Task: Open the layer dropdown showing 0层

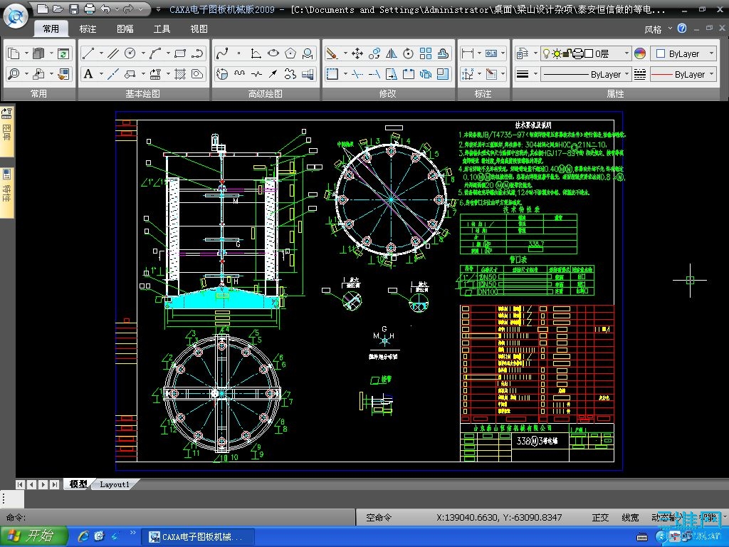Action: 586,53
